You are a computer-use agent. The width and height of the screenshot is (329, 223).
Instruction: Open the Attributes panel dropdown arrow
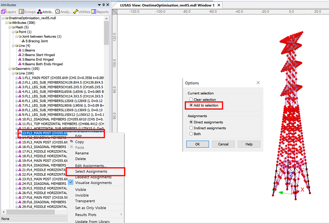tap(98, 5)
